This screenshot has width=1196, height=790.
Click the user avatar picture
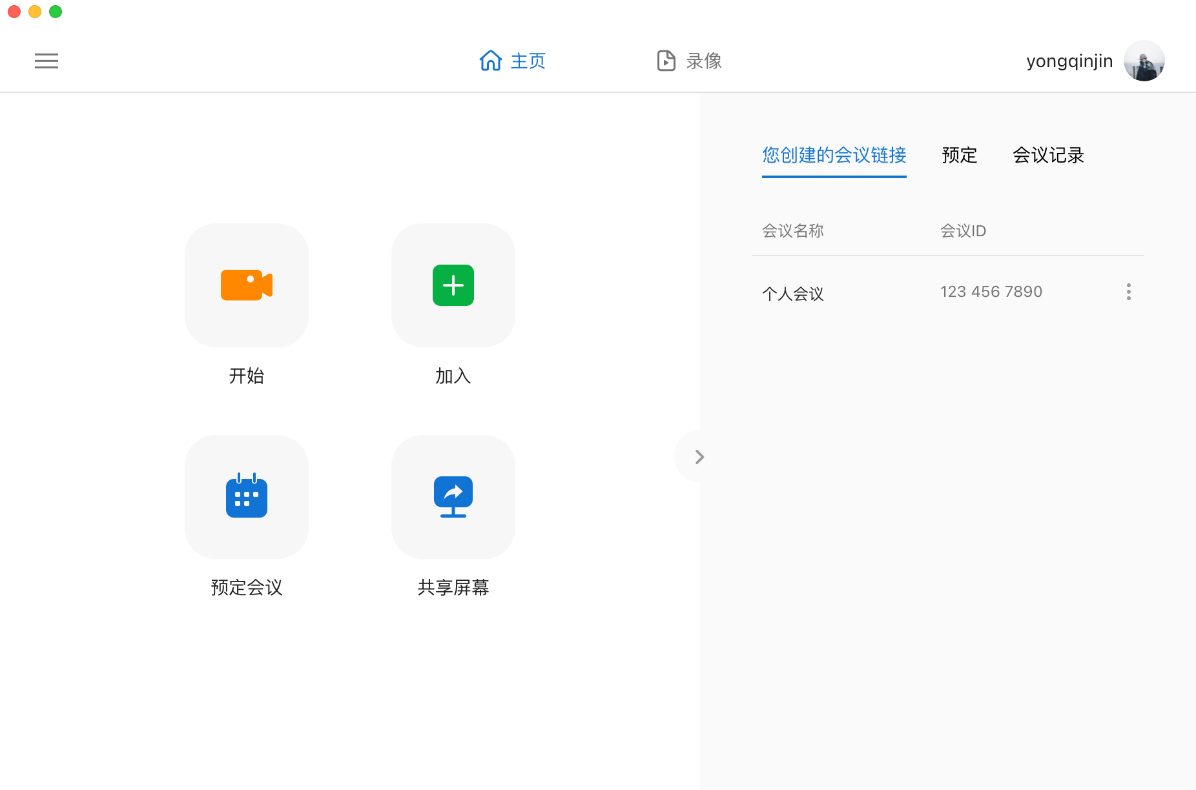click(x=1144, y=61)
